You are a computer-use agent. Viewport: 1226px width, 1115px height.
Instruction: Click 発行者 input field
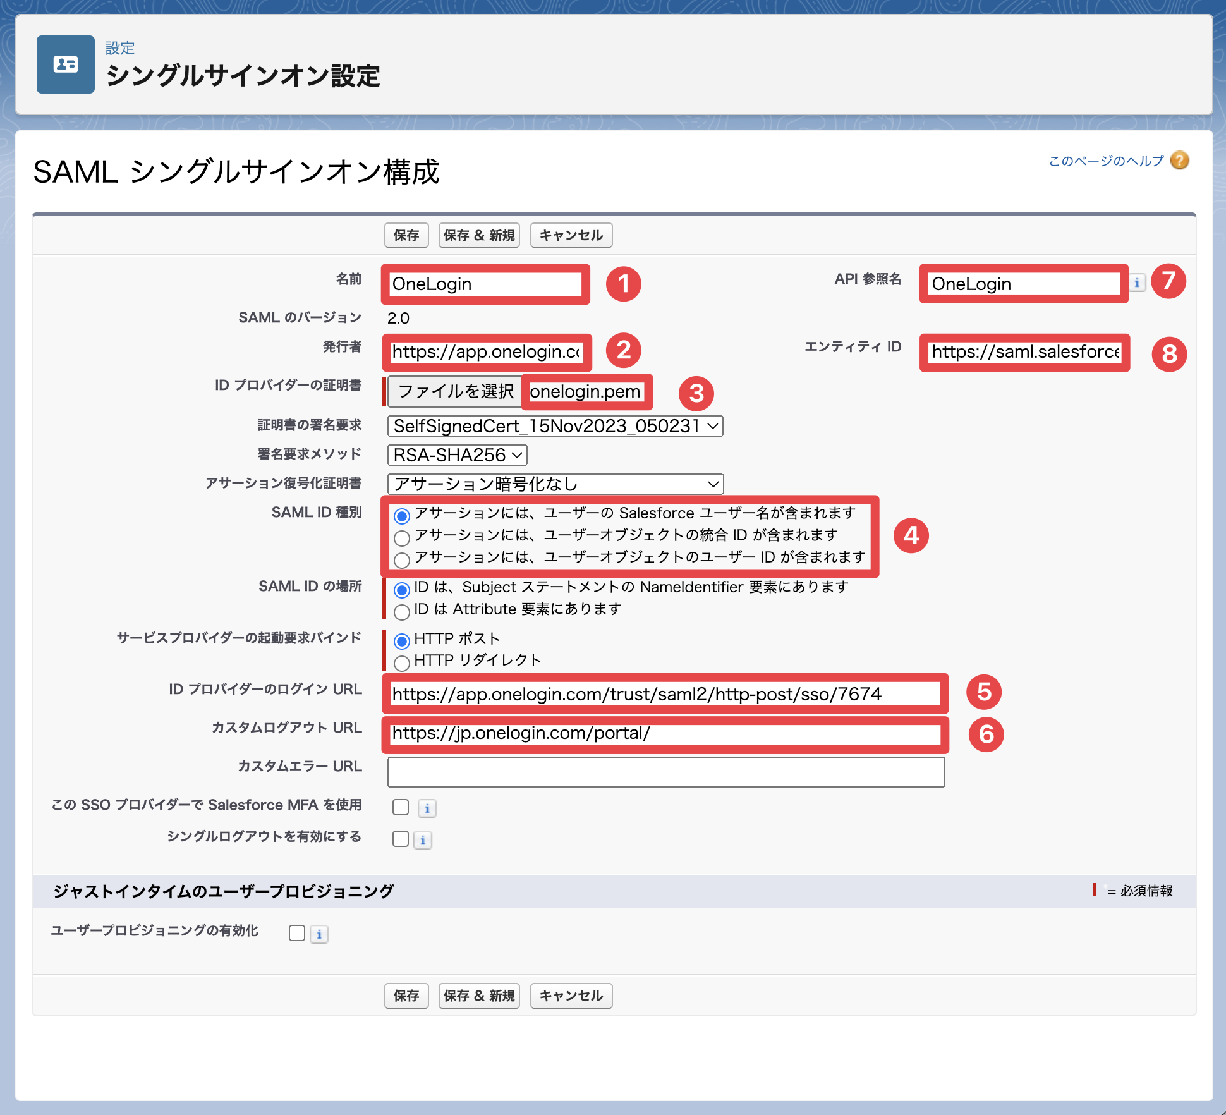coord(486,351)
